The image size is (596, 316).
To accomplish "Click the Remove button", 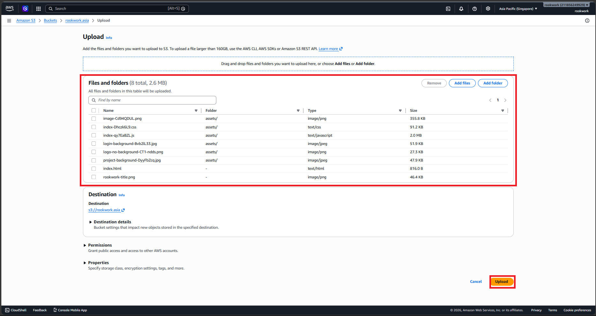I will point(434,83).
